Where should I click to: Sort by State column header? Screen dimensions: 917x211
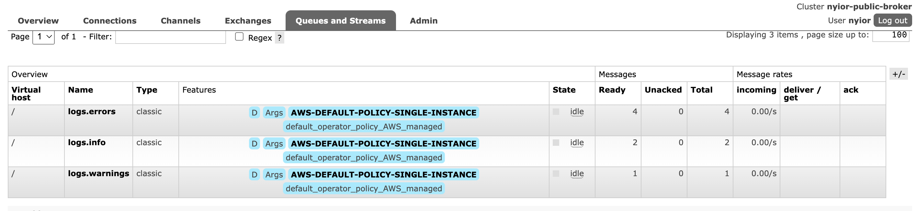[x=564, y=90]
